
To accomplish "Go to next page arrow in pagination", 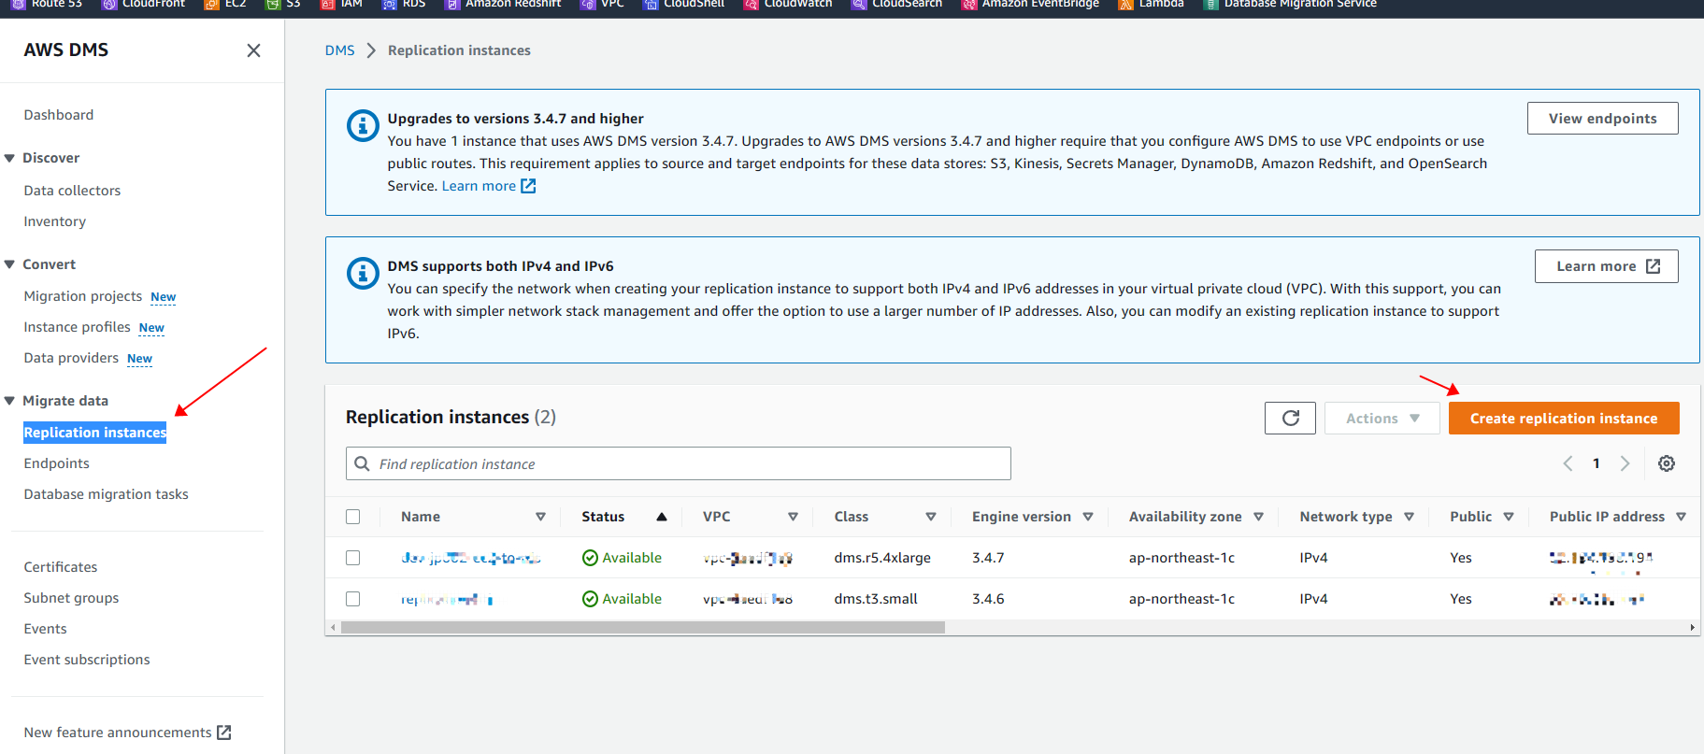I will [1625, 463].
